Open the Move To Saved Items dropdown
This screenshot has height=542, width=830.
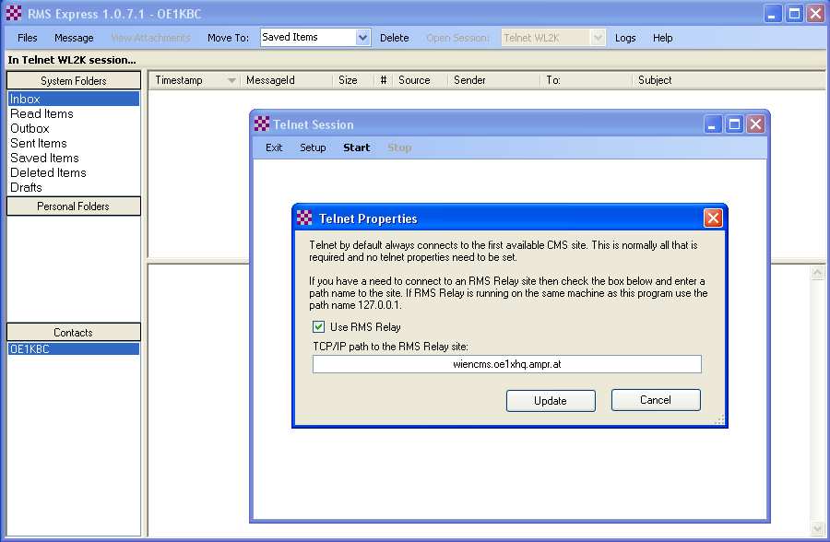click(362, 38)
